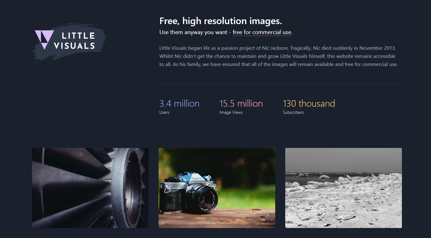Open the jet engine turbine photo

click(x=90, y=188)
